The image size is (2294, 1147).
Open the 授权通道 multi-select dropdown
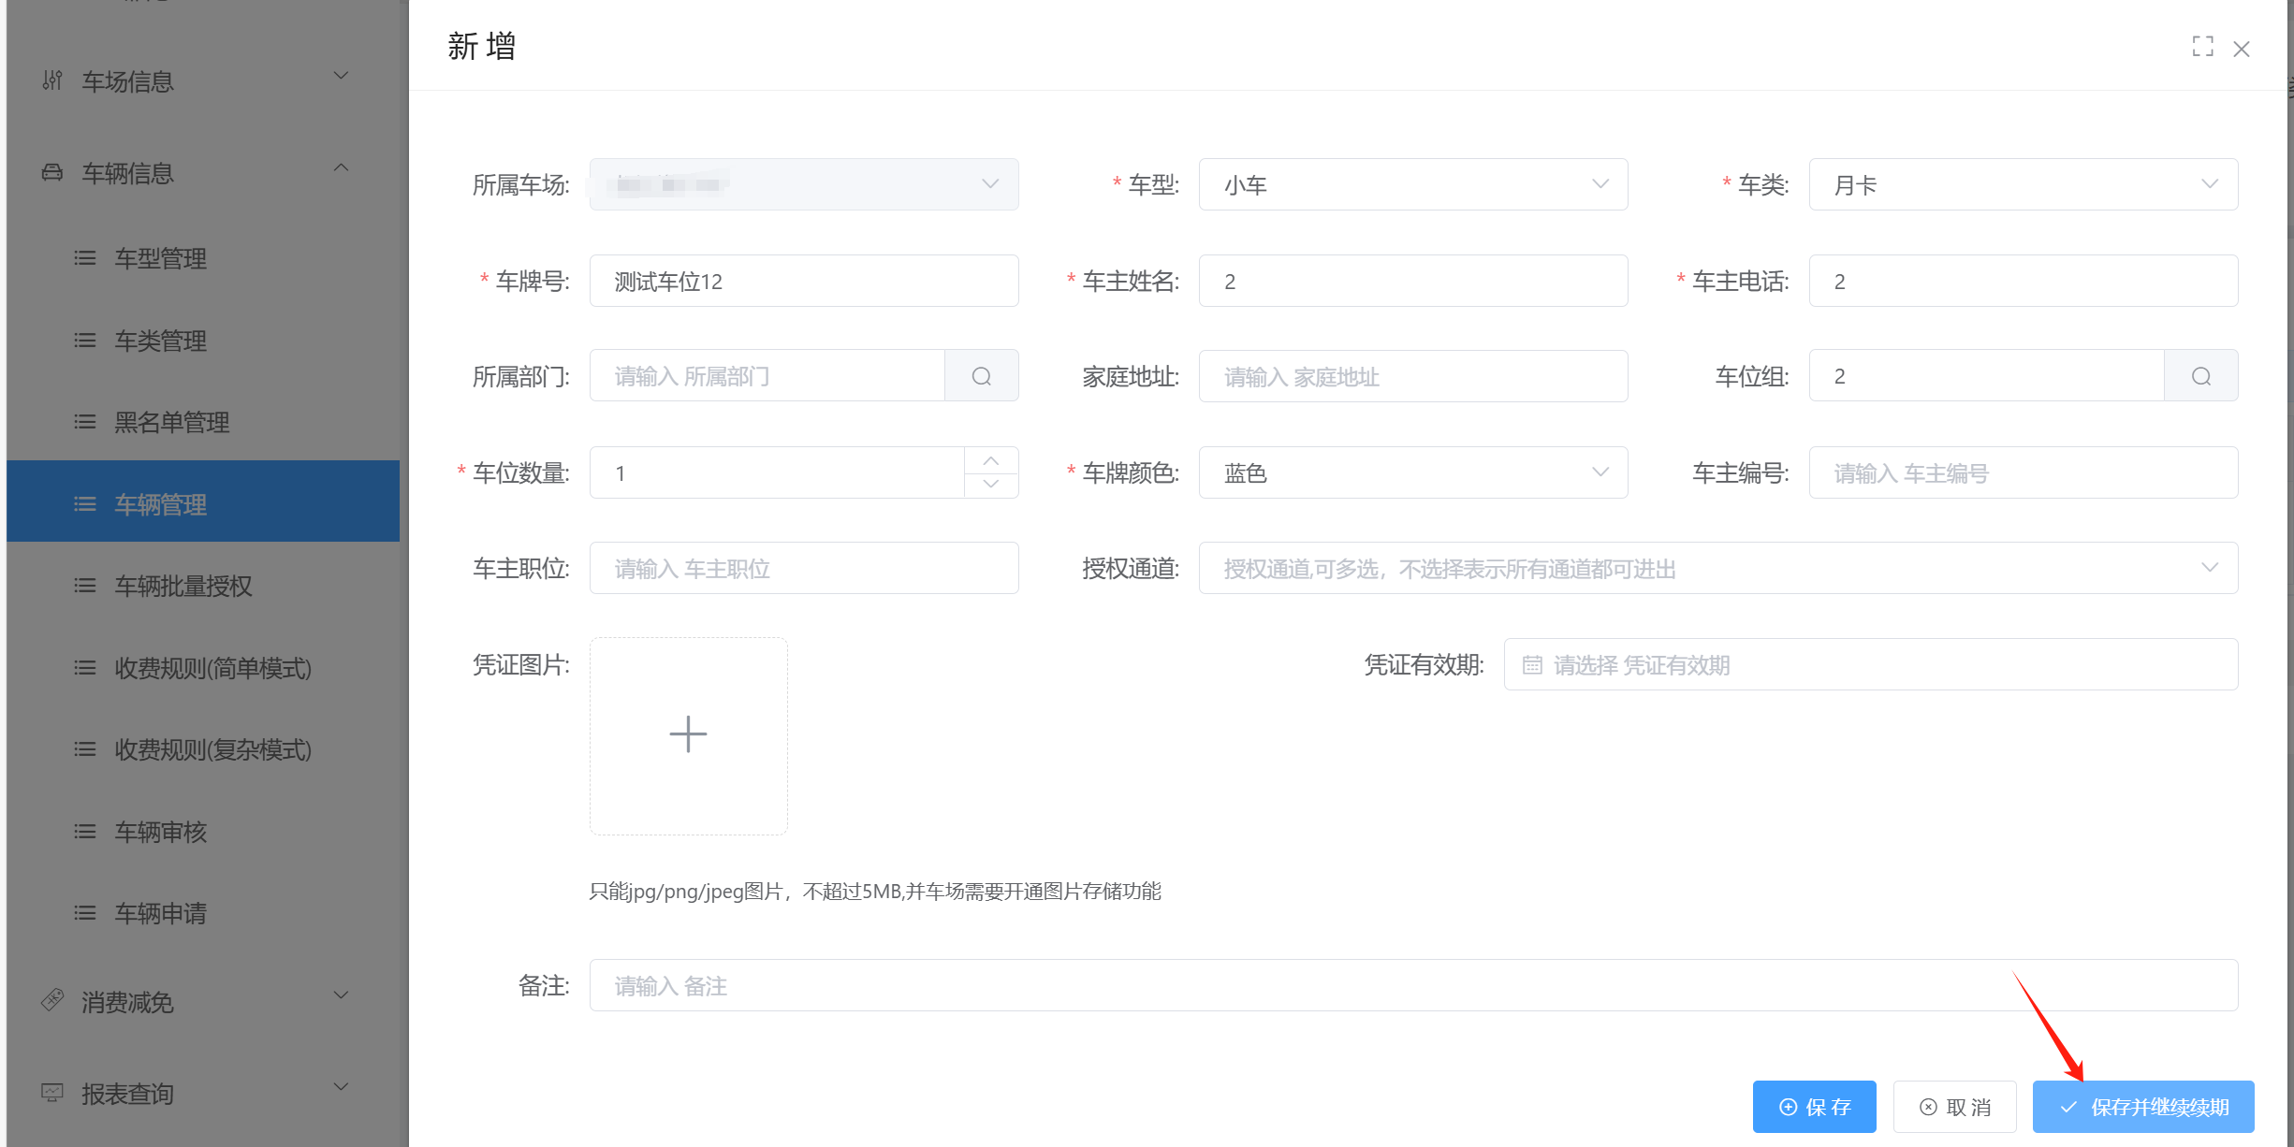(x=1717, y=568)
